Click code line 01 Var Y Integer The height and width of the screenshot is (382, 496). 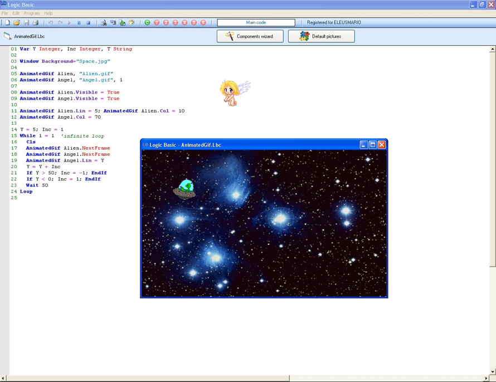[x=76, y=49]
